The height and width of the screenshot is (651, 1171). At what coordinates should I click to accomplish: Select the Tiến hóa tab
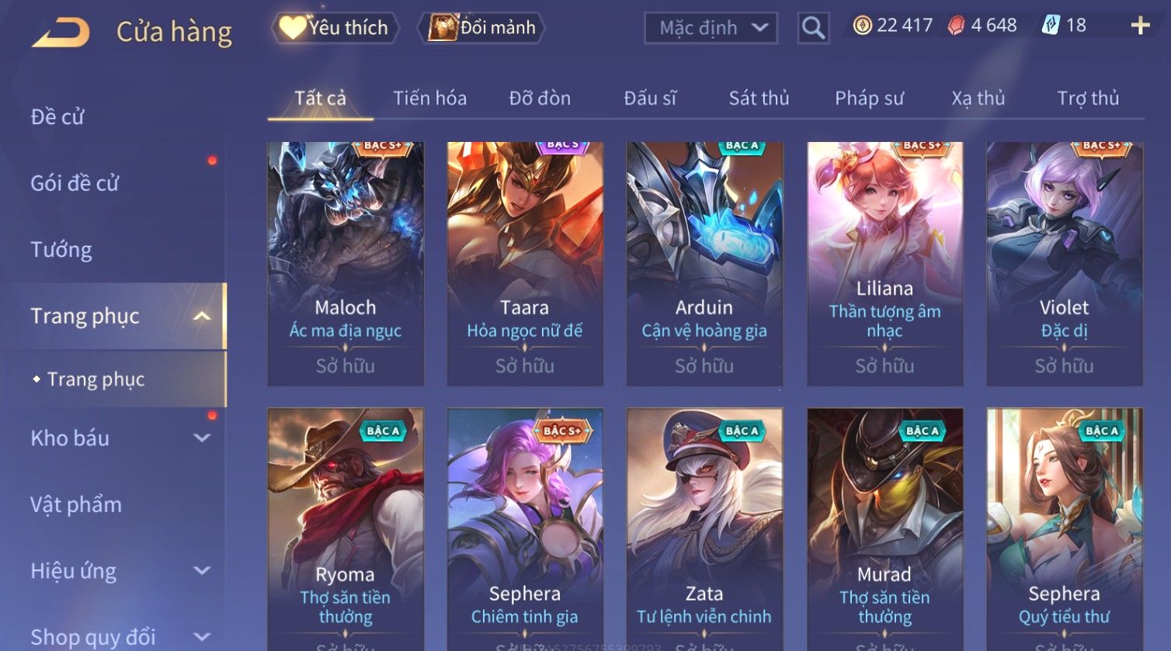click(429, 99)
